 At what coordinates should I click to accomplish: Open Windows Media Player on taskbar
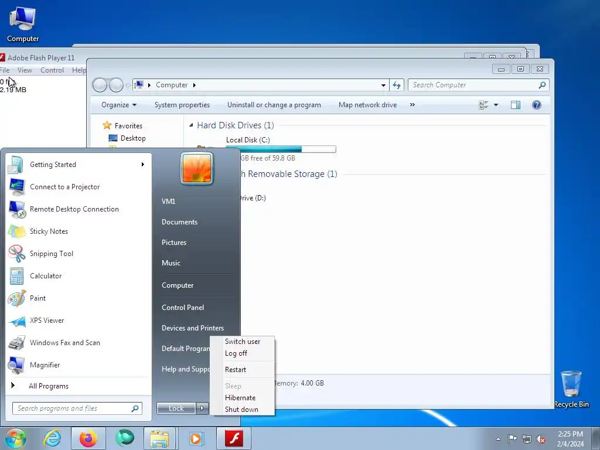click(196, 438)
